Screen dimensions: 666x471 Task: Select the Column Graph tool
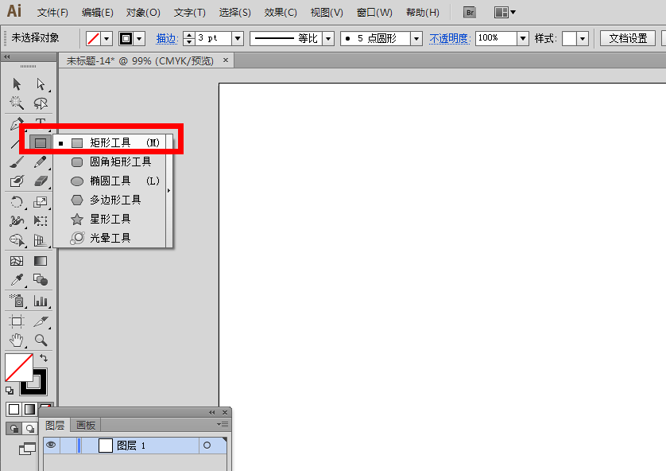pyautogui.click(x=41, y=301)
